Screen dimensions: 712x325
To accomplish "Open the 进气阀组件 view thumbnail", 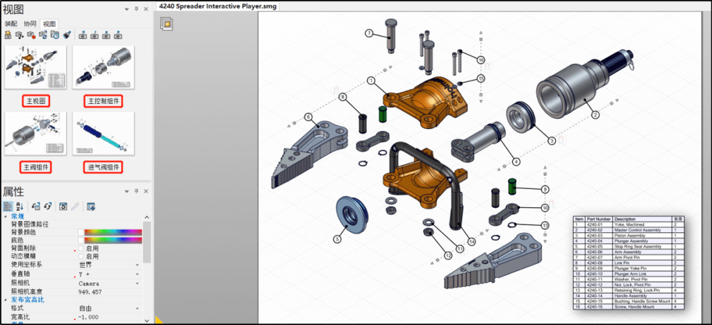I will (x=103, y=133).
